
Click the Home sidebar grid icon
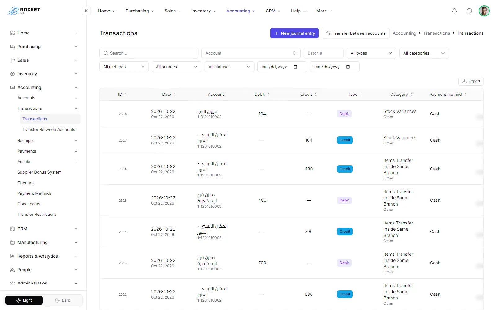coord(12,33)
